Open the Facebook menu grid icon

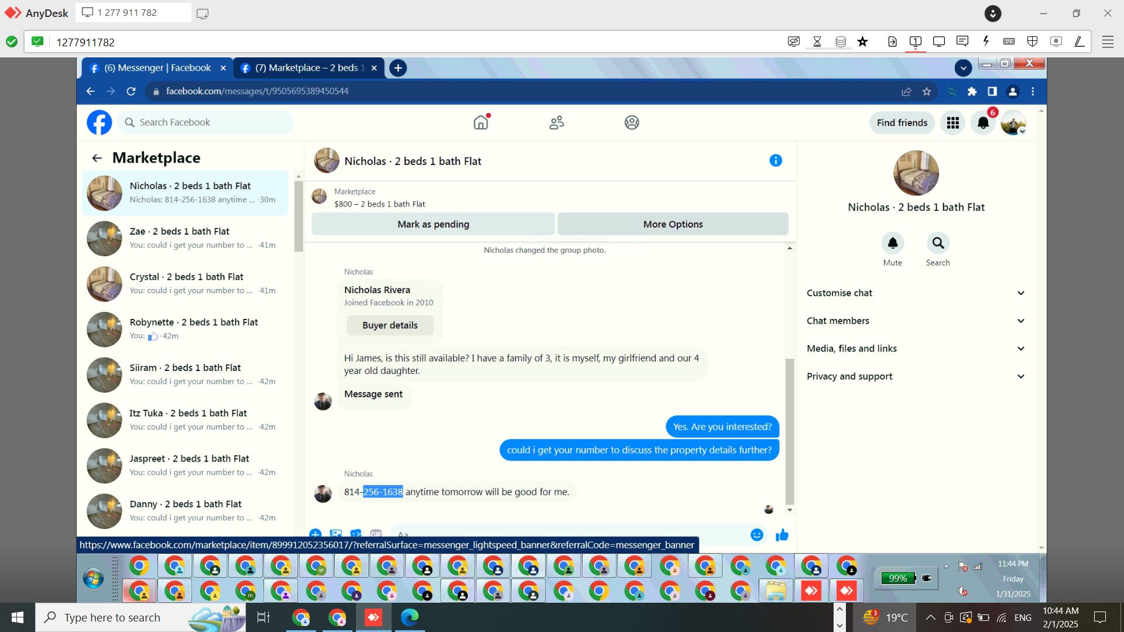point(952,122)
